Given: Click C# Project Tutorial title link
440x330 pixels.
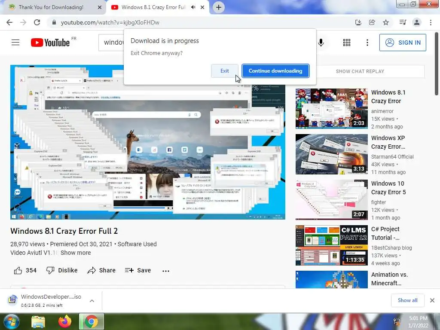Looking at the screenshot, I should tap(385, 233).
